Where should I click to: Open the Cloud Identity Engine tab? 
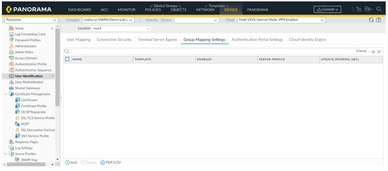[308, 40]
